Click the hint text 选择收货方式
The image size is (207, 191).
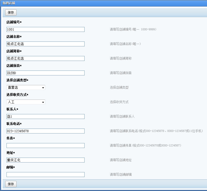(x=119, y=102)
